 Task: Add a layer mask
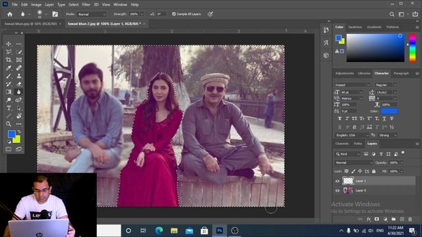(x=377, y=219)
